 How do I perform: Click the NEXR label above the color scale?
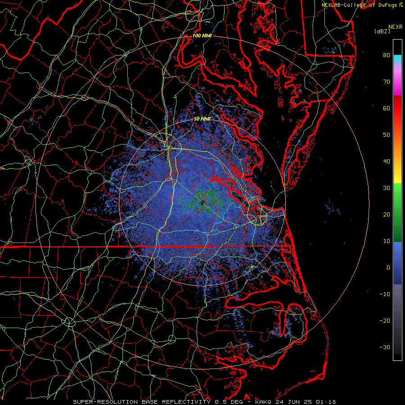coord(396,27)
